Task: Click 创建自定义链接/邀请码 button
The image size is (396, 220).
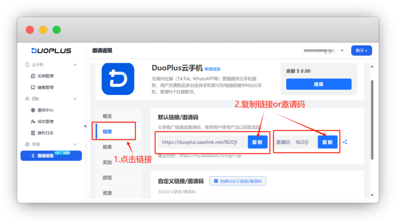Action: tap(238, 181)
